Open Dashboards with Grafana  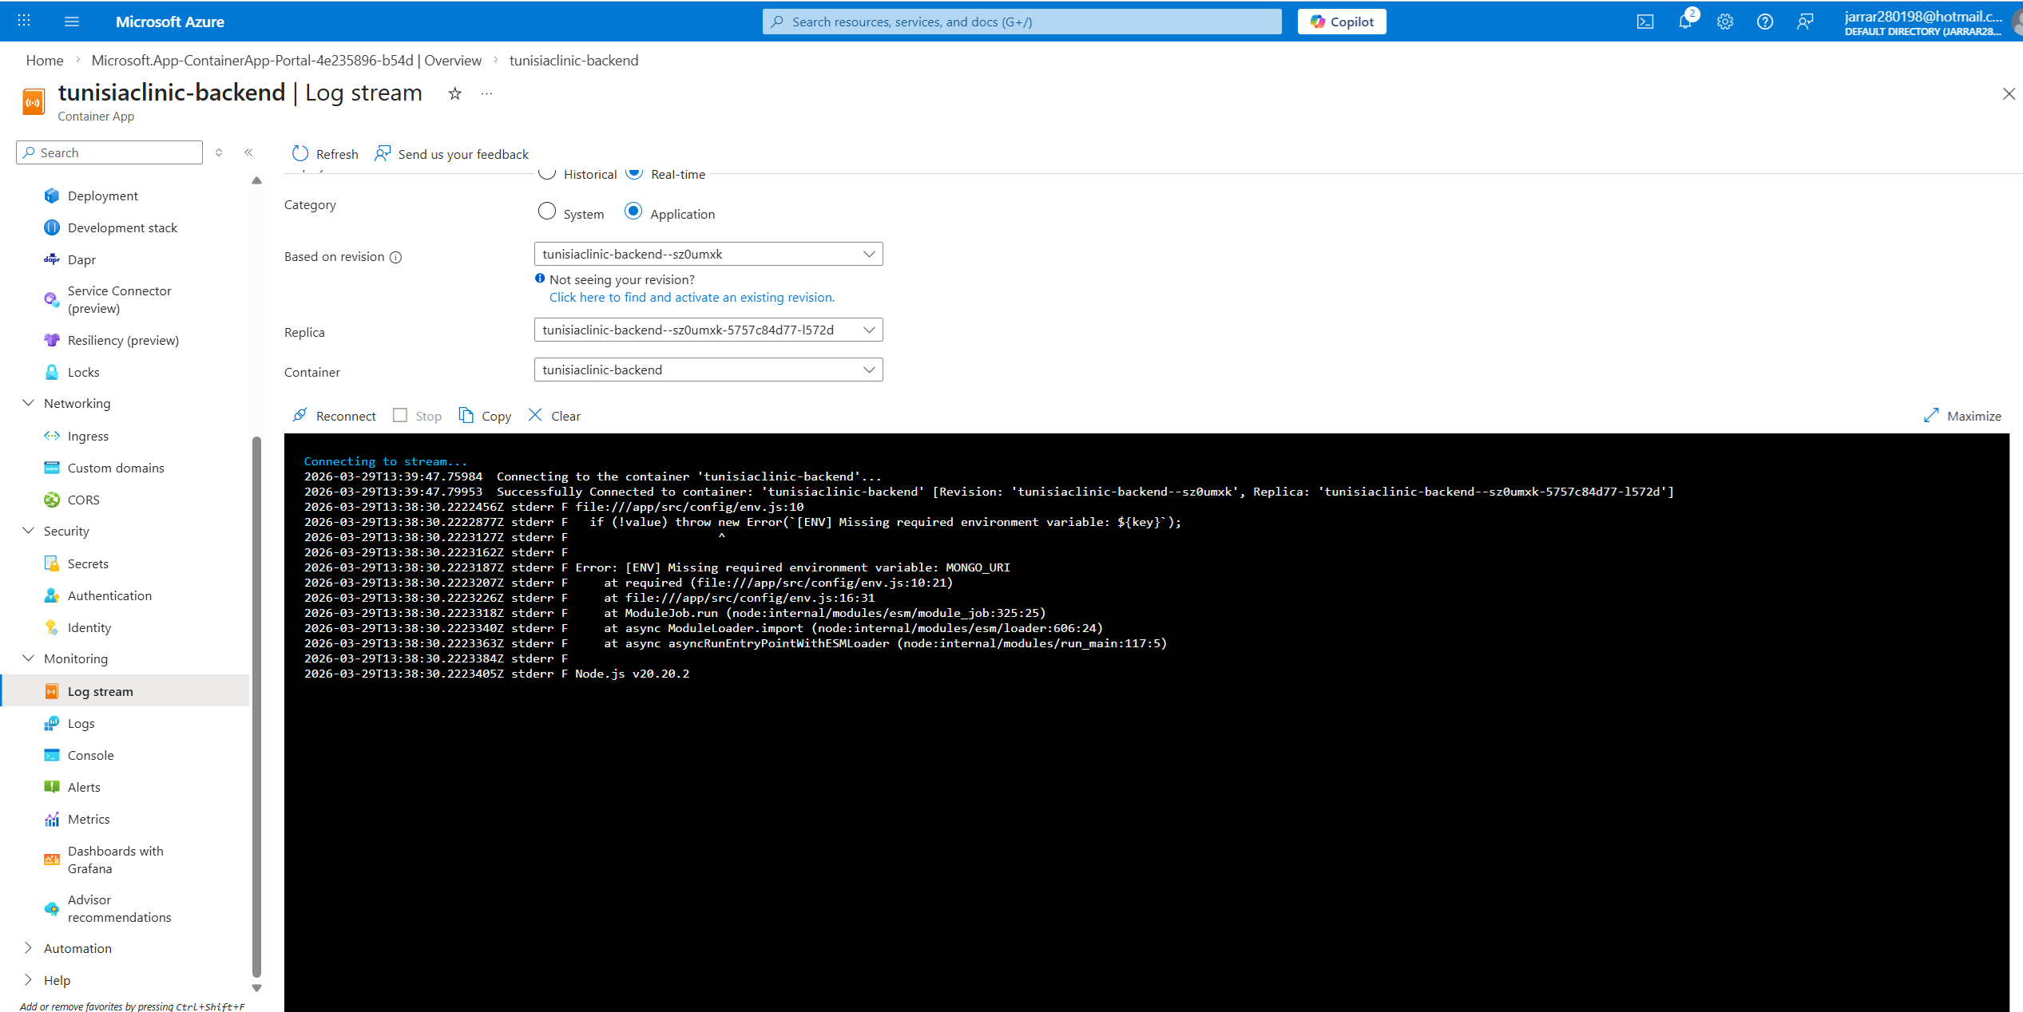pyautogui.click(x=115, y=860)
